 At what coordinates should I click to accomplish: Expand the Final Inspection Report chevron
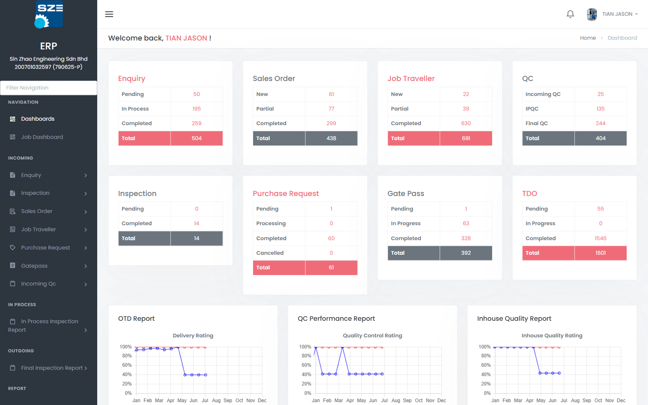(x=86, y=368)
